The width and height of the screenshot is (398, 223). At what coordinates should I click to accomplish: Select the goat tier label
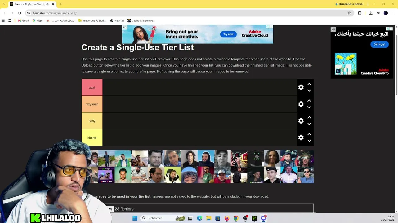click(92, 87)
